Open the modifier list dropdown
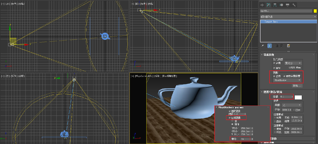The height and width of the screenshot is (144, 318). tap(288, 17)
